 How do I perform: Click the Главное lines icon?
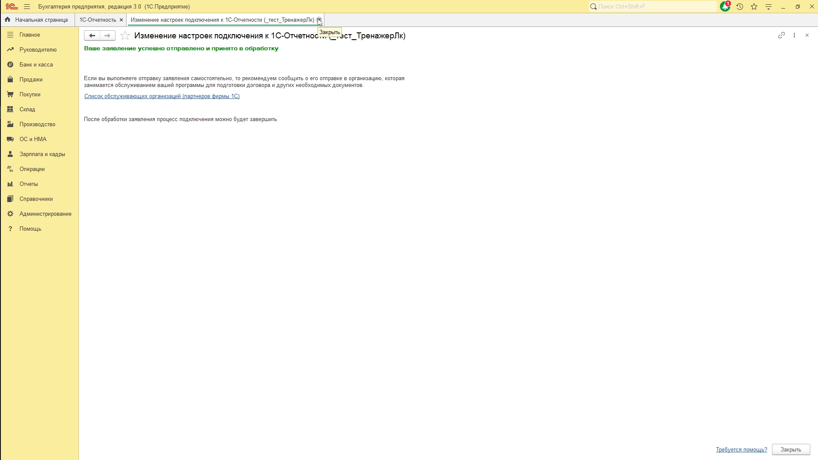pos(10,35)
